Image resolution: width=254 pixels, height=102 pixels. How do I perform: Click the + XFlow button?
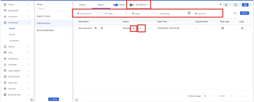[54, 99]
